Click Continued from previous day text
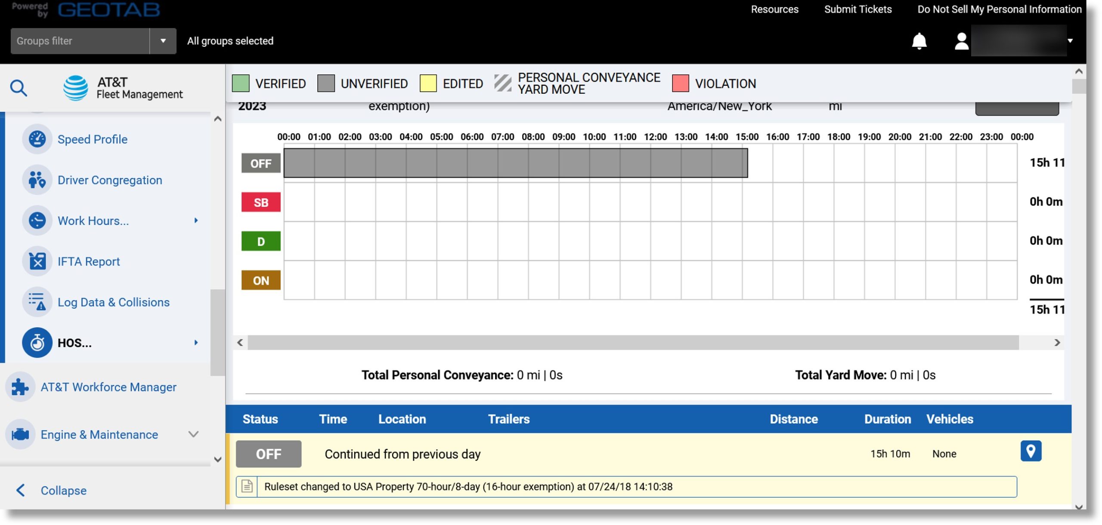The height and width of the screenshot is (525, 1102). pyautogui.click(x=402, y=454)
